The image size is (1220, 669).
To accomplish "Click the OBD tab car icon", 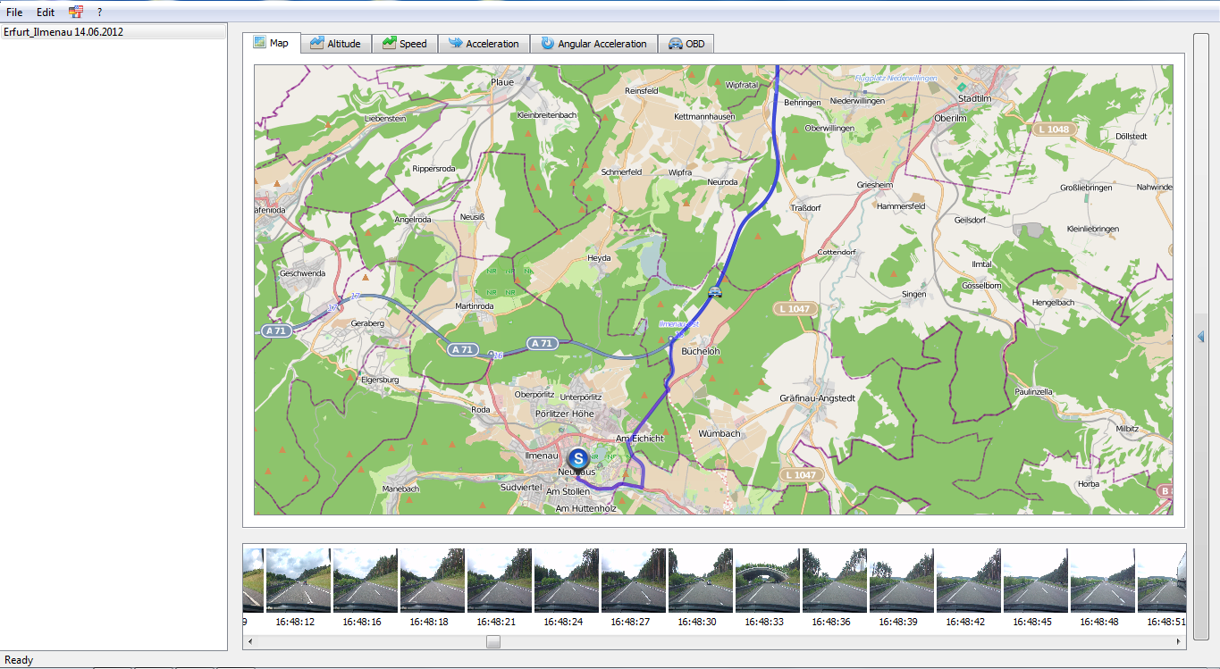I will coord(675,43).
